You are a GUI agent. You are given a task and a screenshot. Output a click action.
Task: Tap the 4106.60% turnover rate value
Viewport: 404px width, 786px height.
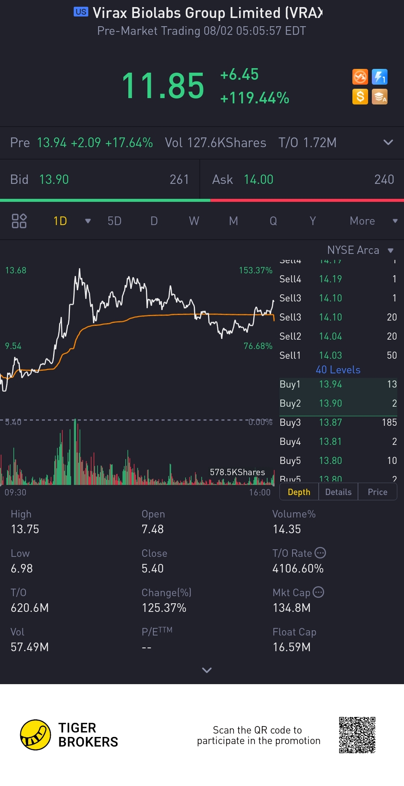point(298,569)
